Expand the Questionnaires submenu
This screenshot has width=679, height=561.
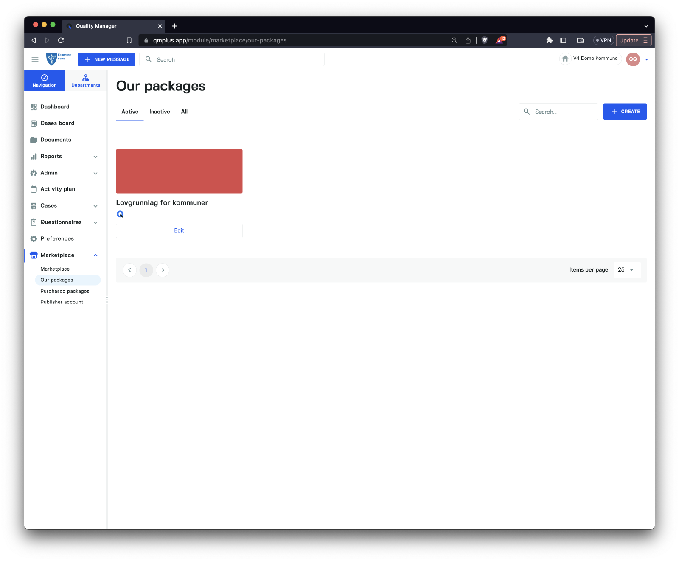tap(95, 222)
